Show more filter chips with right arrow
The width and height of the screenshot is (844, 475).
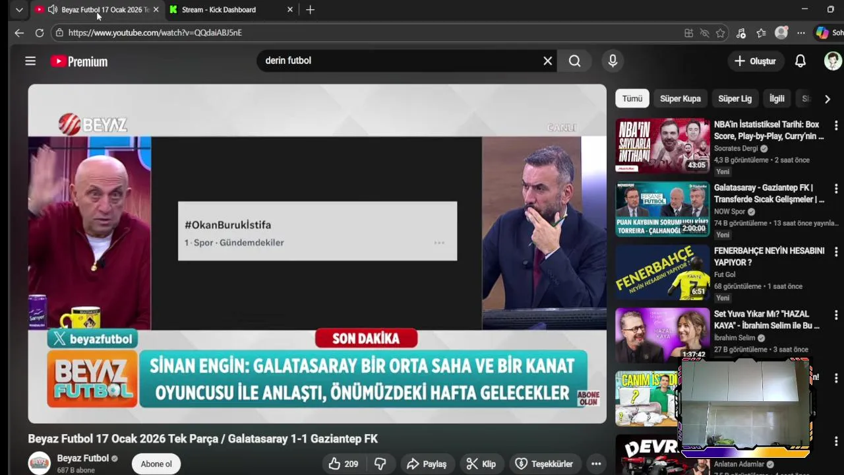click(828, 99)
